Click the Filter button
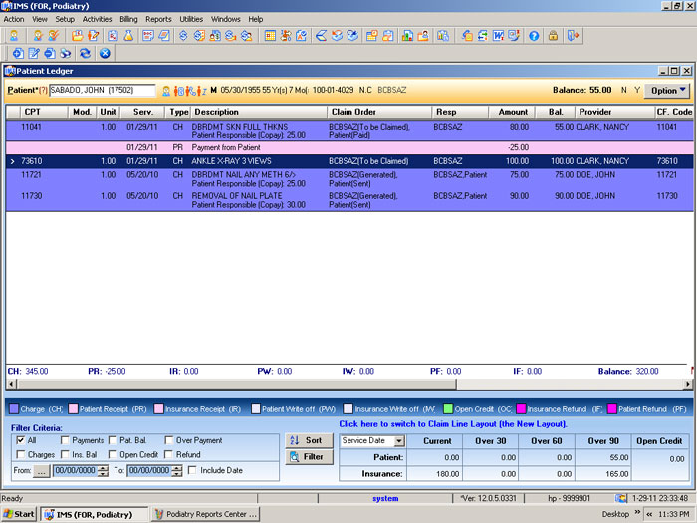Viewport: 697px width, 523px height. coord(309,457)
